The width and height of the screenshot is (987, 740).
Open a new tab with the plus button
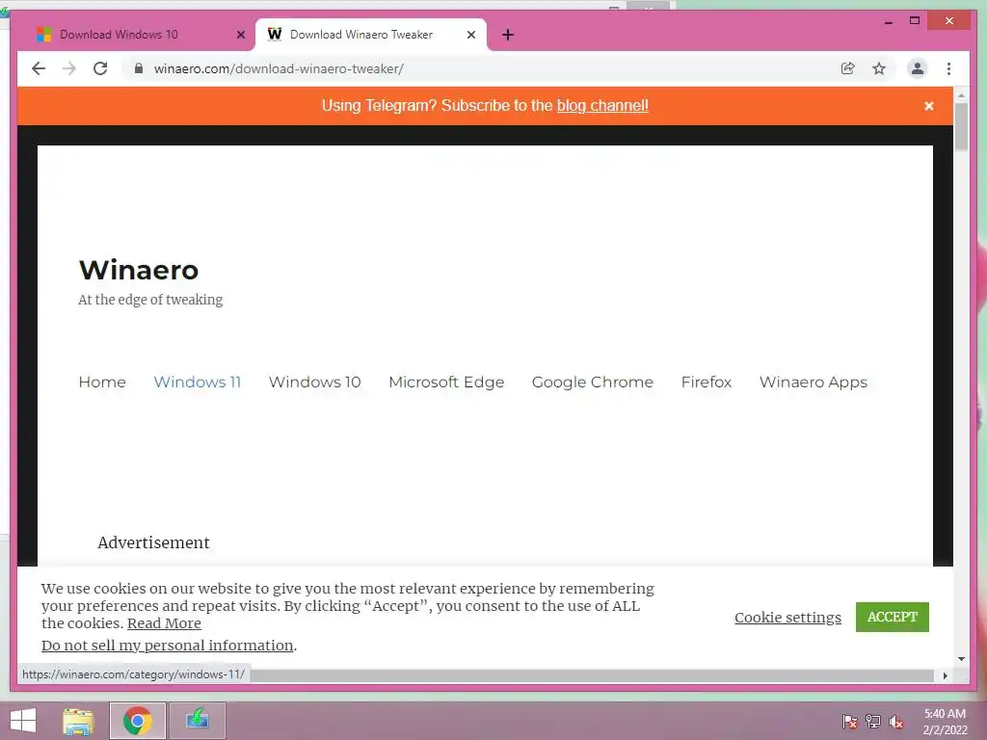(508, 35)
